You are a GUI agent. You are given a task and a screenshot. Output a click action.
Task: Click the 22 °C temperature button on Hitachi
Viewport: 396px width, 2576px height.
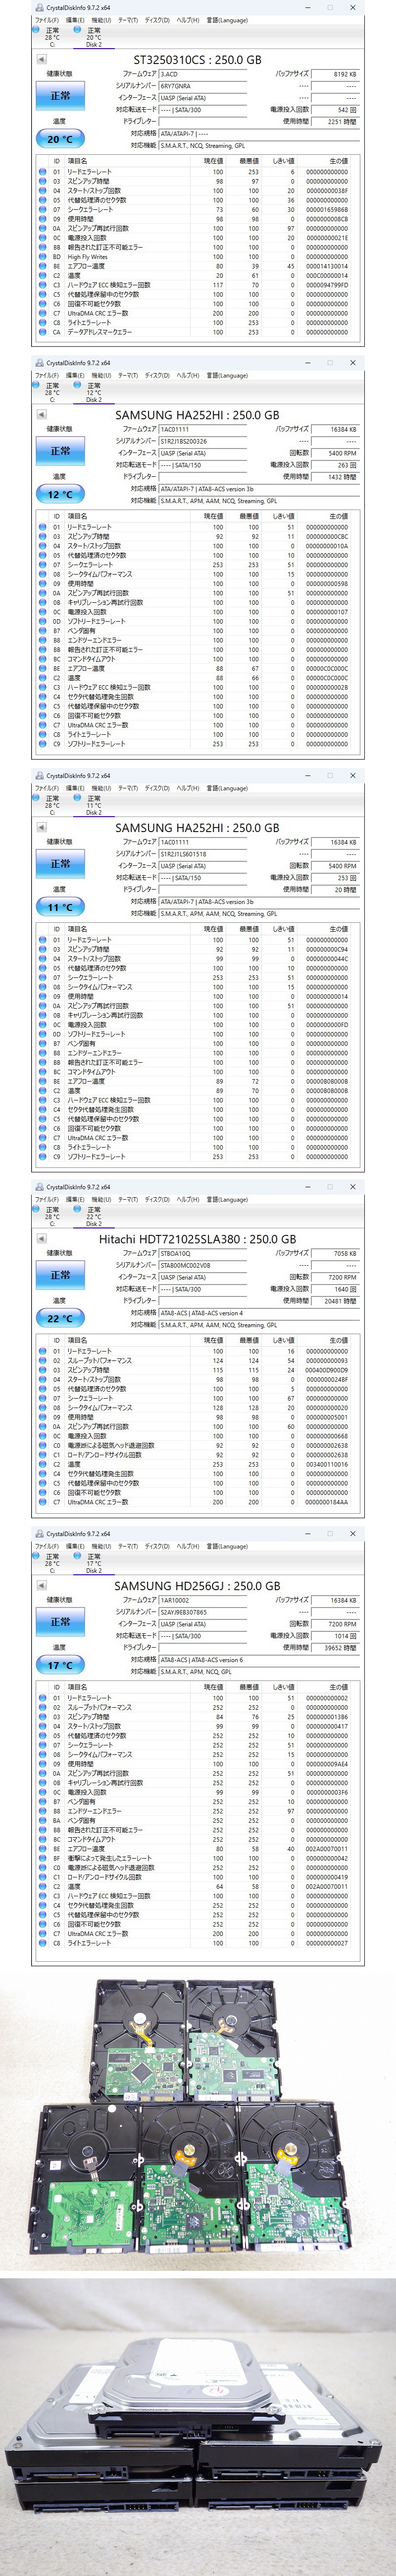[61, 1318]
